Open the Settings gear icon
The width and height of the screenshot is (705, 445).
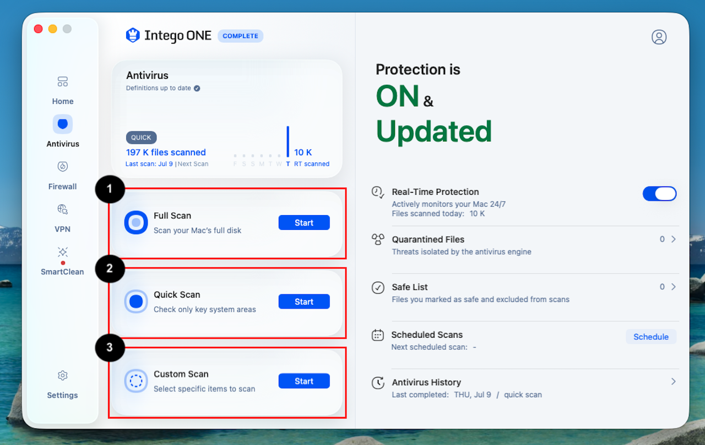click(x=63, y=376)
